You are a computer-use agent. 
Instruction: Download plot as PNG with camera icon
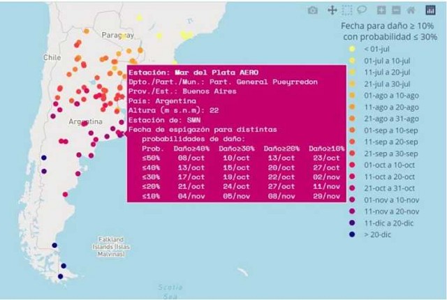313,10
